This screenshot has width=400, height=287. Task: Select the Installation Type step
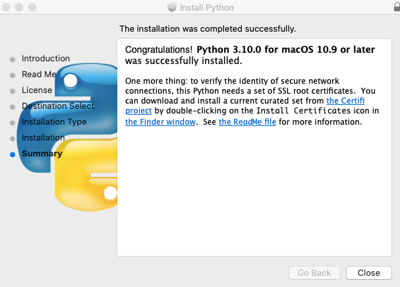pos(54,122)
